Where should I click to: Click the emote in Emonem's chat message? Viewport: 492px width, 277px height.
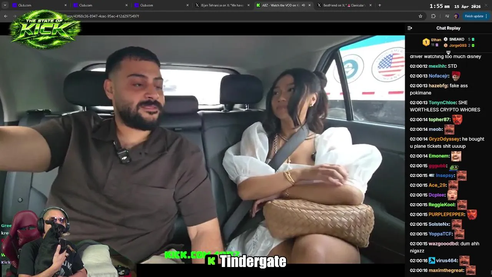pos(456,156)
